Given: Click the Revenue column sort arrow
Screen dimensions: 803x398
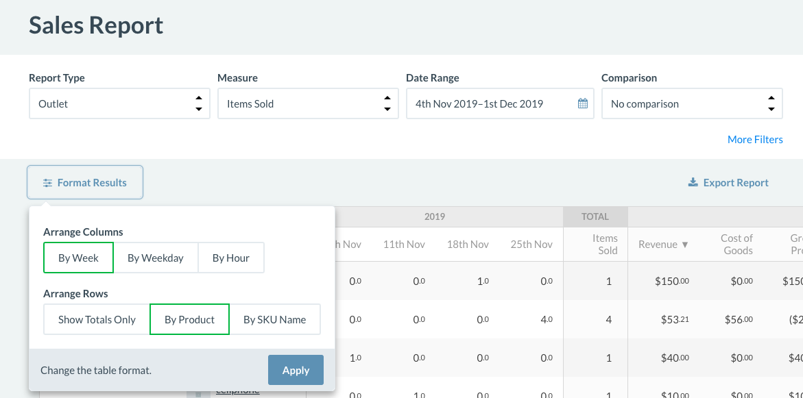Looking at the screenshot, I should (685, 245).
